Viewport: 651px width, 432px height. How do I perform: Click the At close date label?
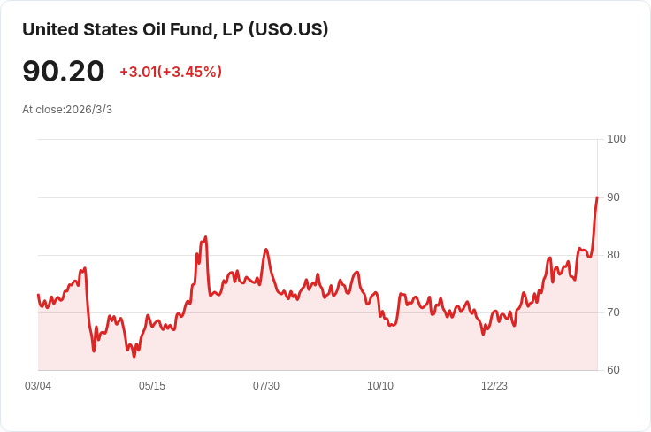pos(67,110)
